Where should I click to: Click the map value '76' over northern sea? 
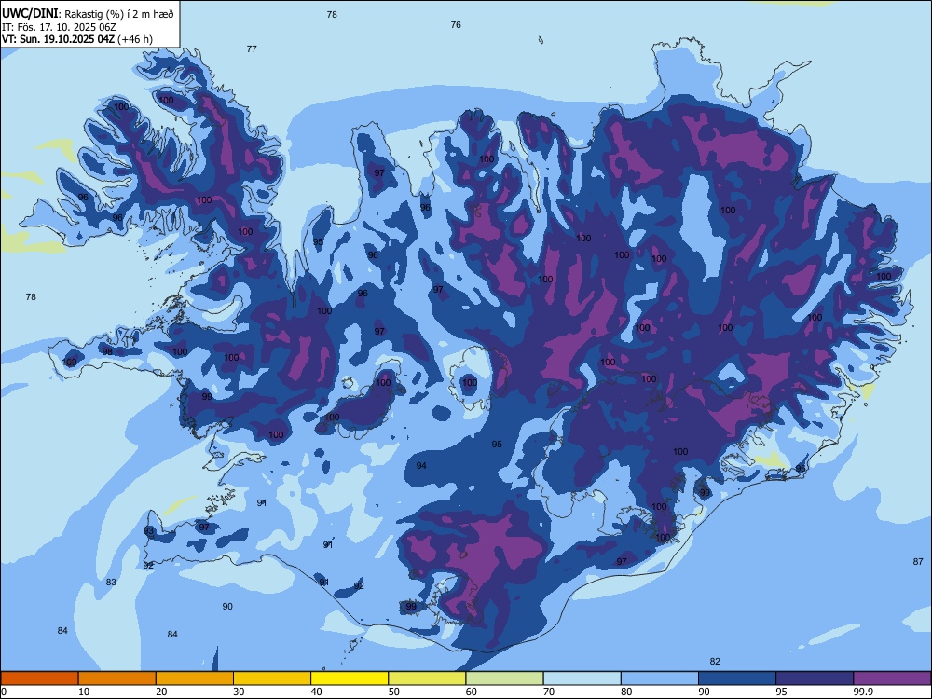pyautogui.click(x=456, y=25)
